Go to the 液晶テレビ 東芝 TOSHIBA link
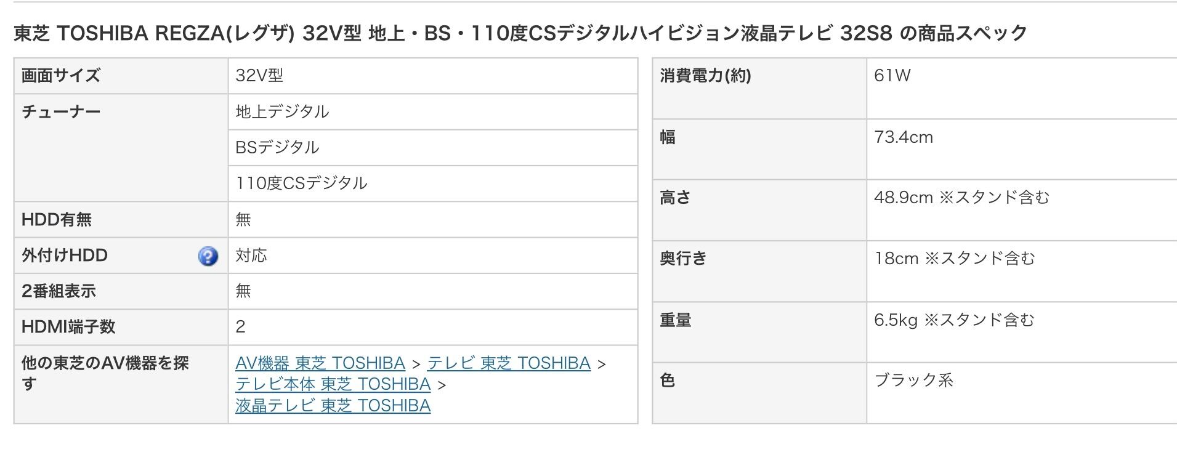This screenshot has height=452, width=1177. pos(333,406)
